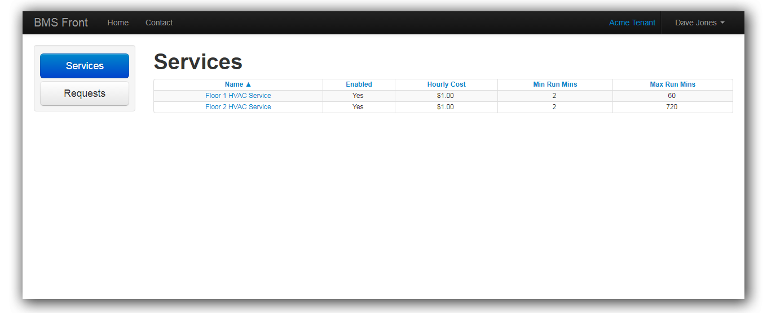Viewport: 767px width, 313px height.
Task: Sort table by Min Run Mins
Action: pyautogui.click(x=555, y=84)
